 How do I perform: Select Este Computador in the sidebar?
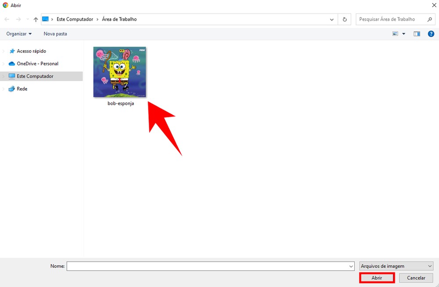tap(35, 76)
